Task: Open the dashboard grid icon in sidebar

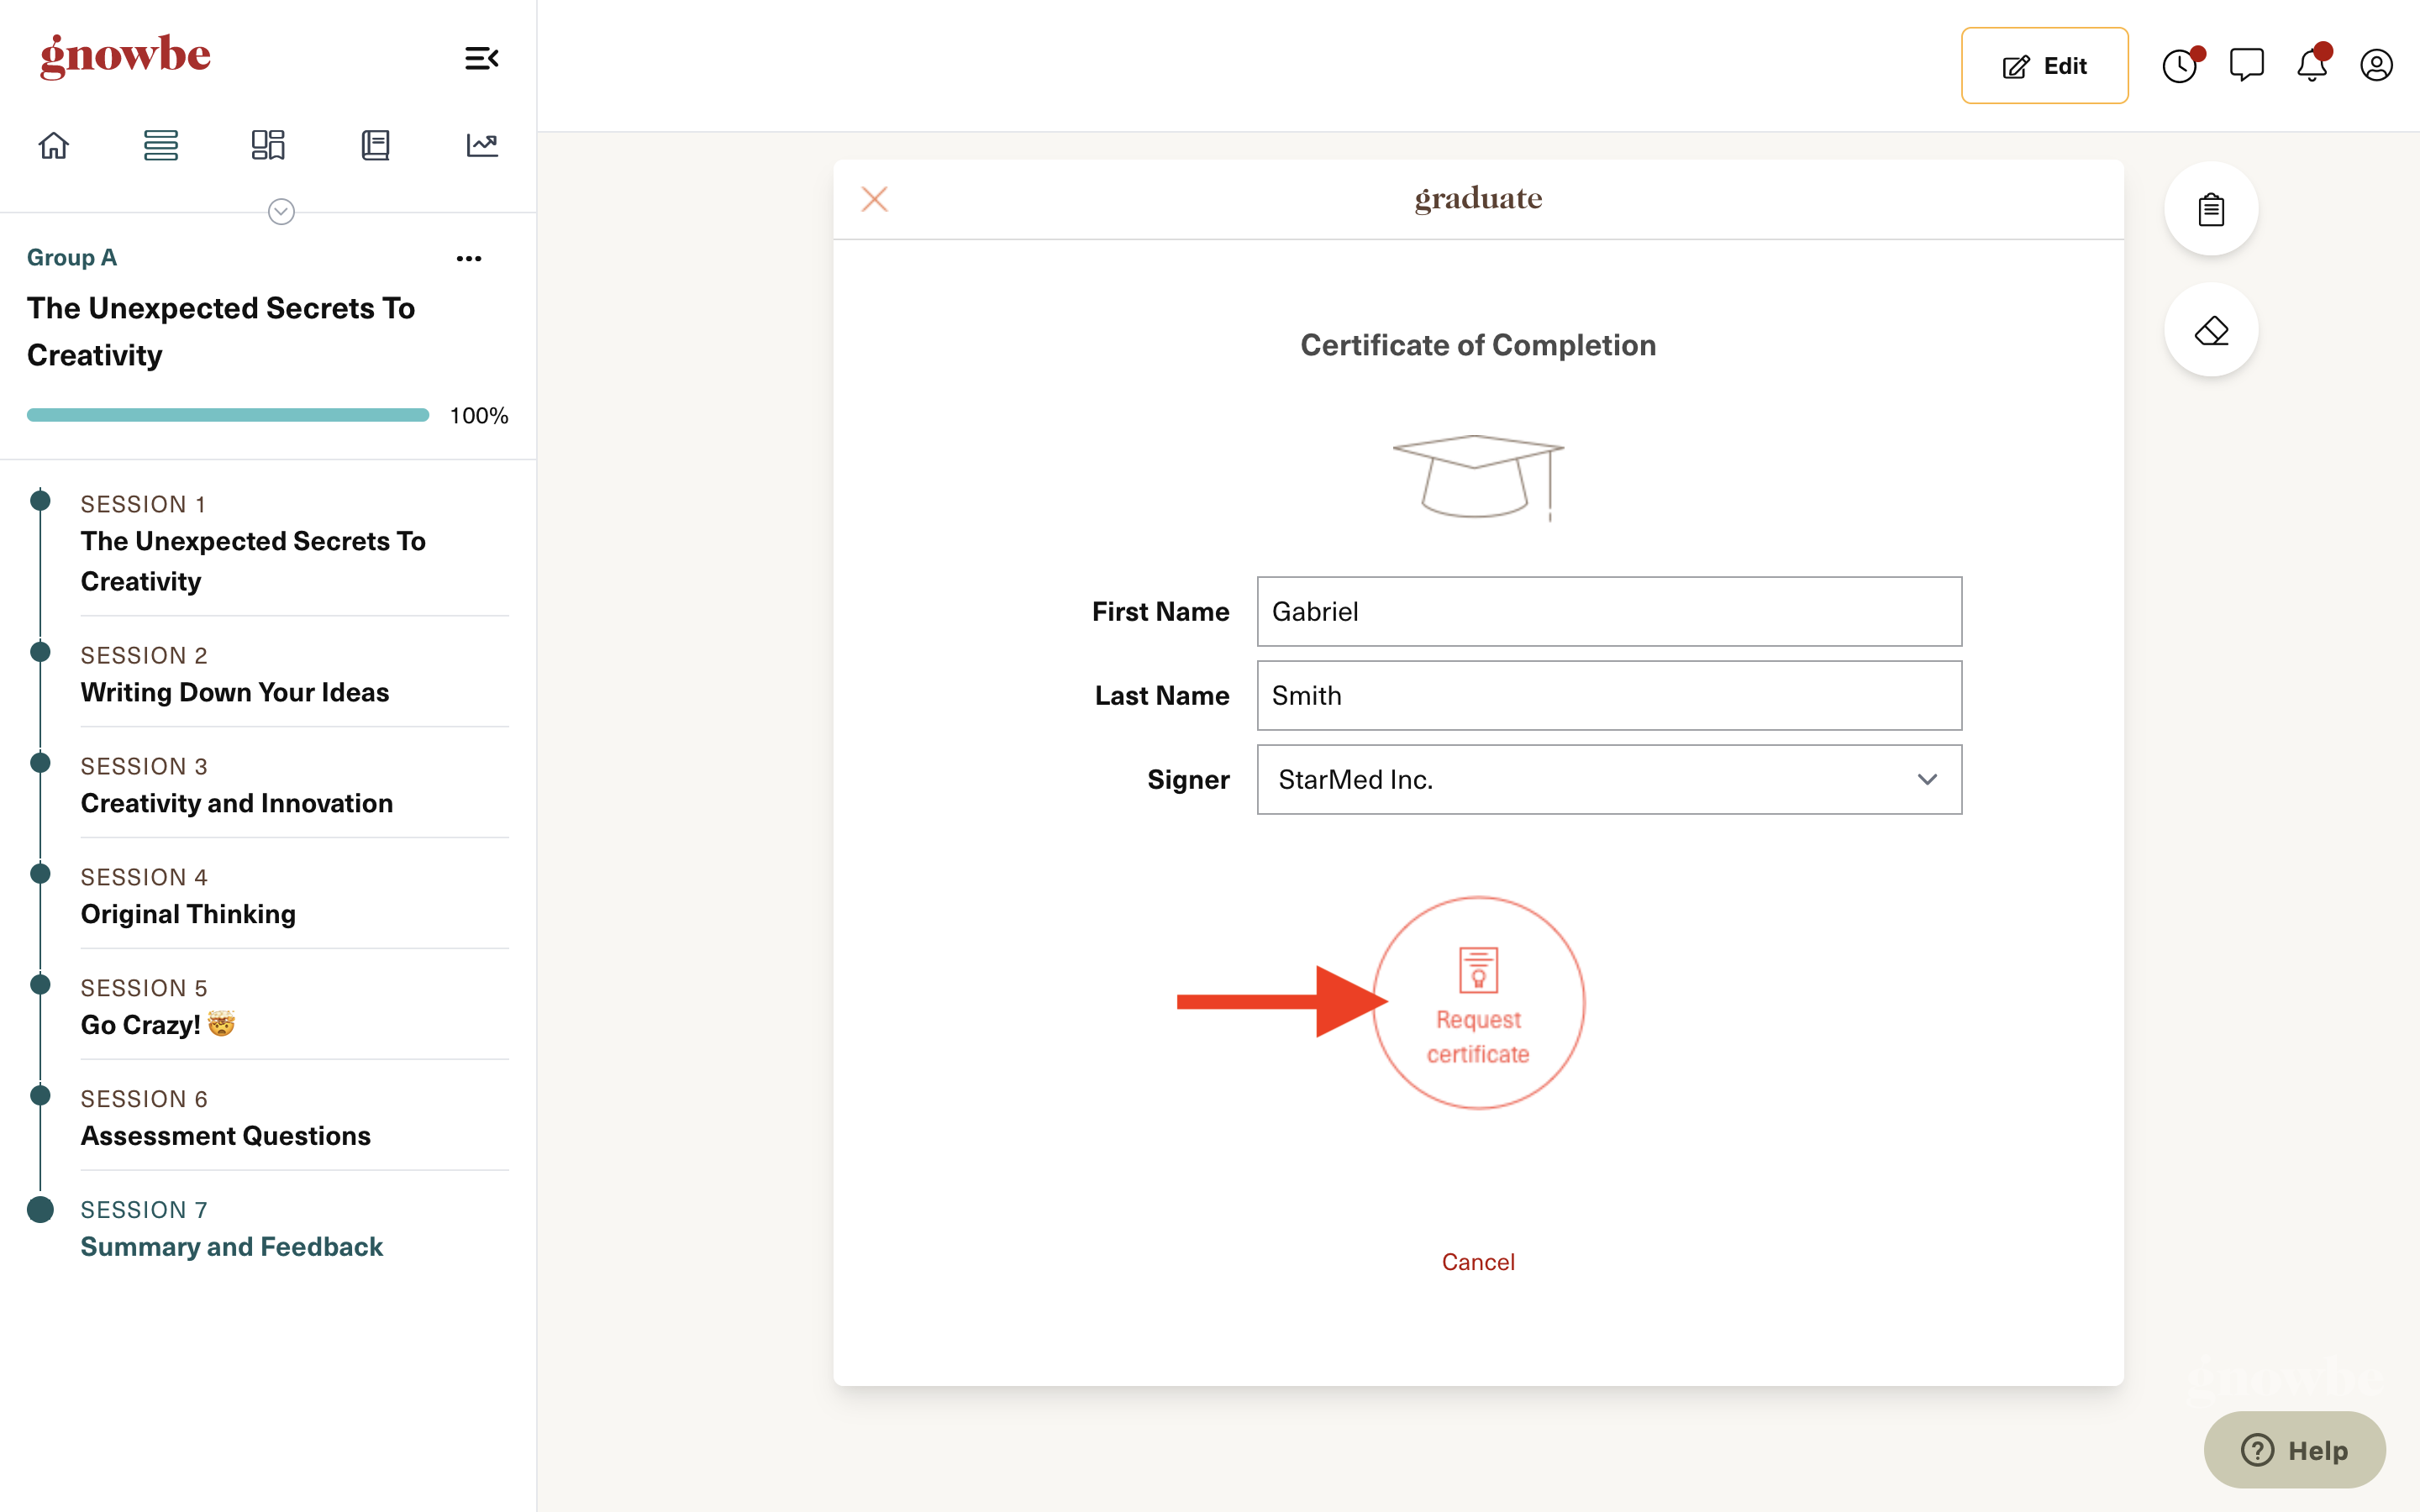Action: click(x=268, y=145)
